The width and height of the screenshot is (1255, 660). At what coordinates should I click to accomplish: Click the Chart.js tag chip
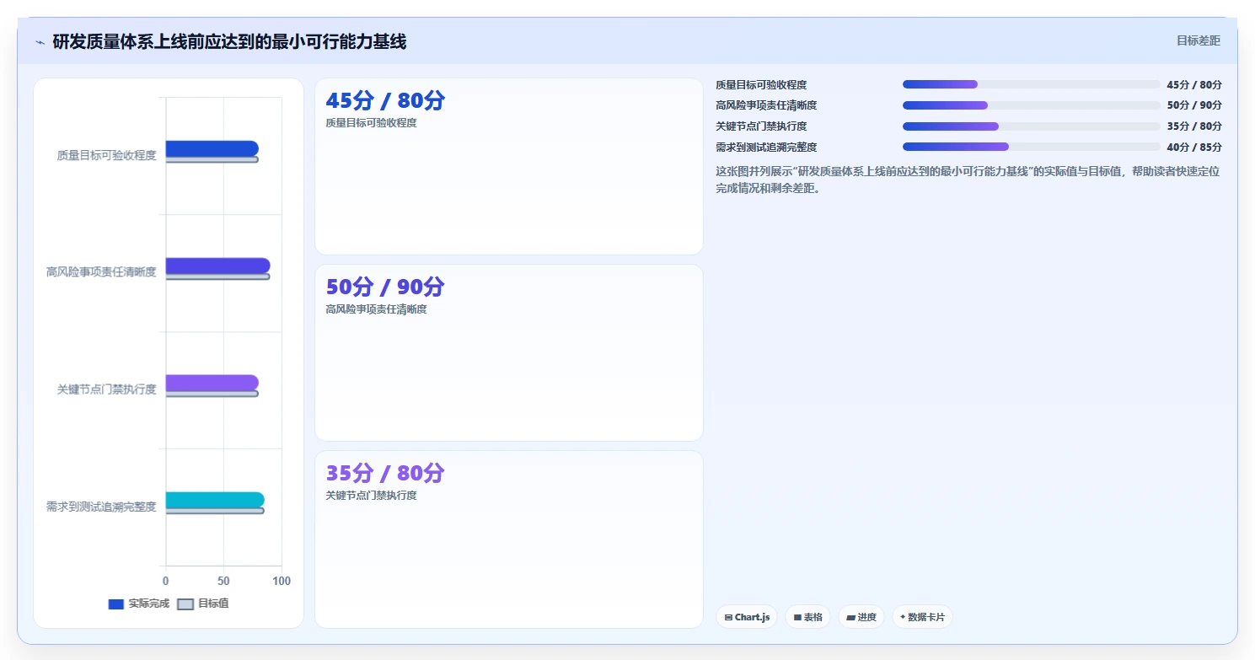(x=748, y=617)
